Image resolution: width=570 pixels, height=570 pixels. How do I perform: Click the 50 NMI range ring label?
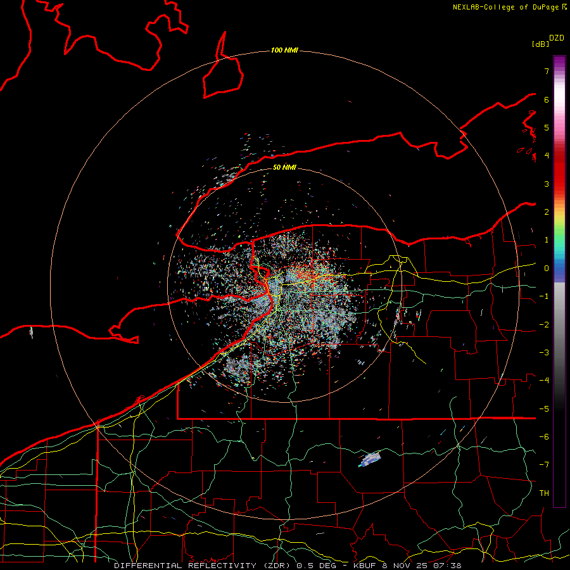tap(284, 167)
